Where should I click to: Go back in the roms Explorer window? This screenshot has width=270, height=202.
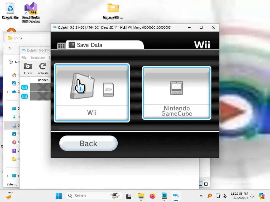point(10,48)
